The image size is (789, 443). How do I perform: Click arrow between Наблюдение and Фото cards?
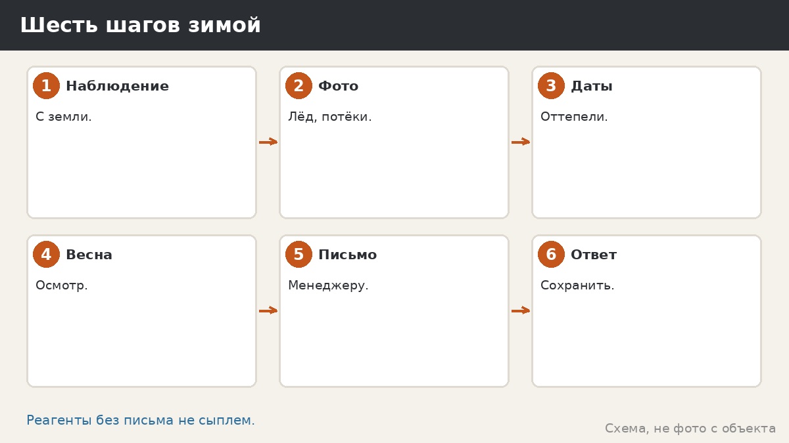pos(268,142)
